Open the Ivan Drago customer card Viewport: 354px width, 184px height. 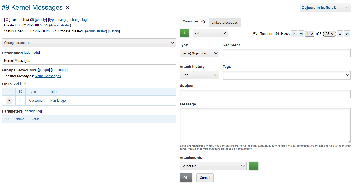[58, 100]
